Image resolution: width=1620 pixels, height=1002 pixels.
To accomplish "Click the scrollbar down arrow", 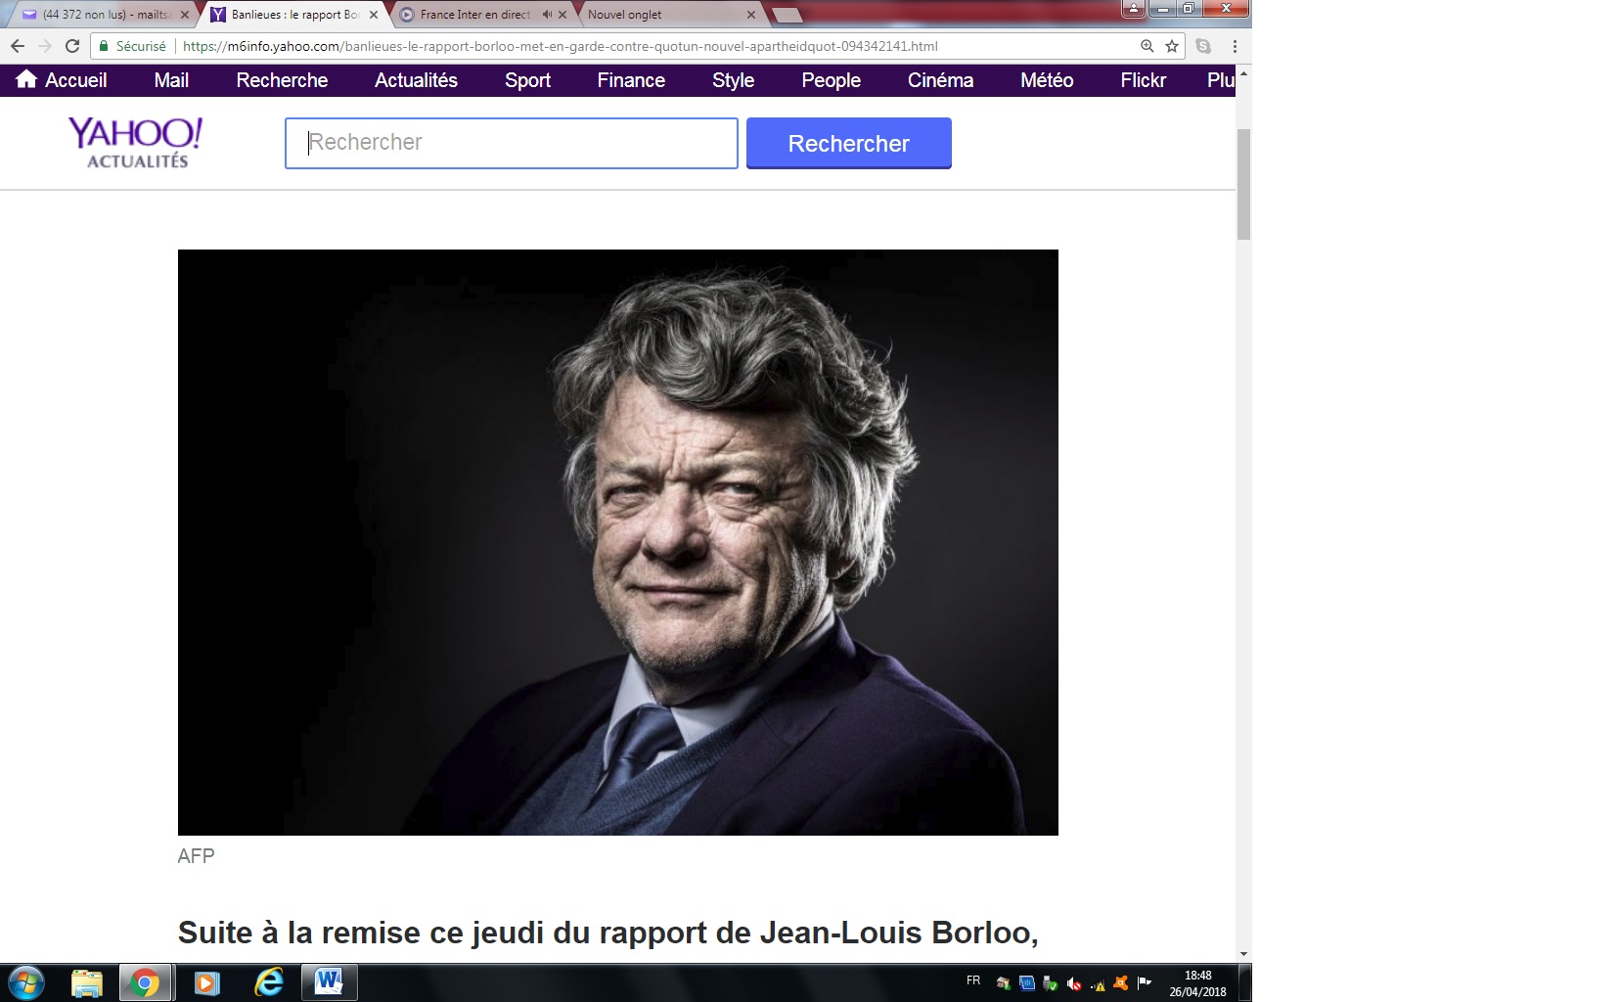I will coord(1243,954).
